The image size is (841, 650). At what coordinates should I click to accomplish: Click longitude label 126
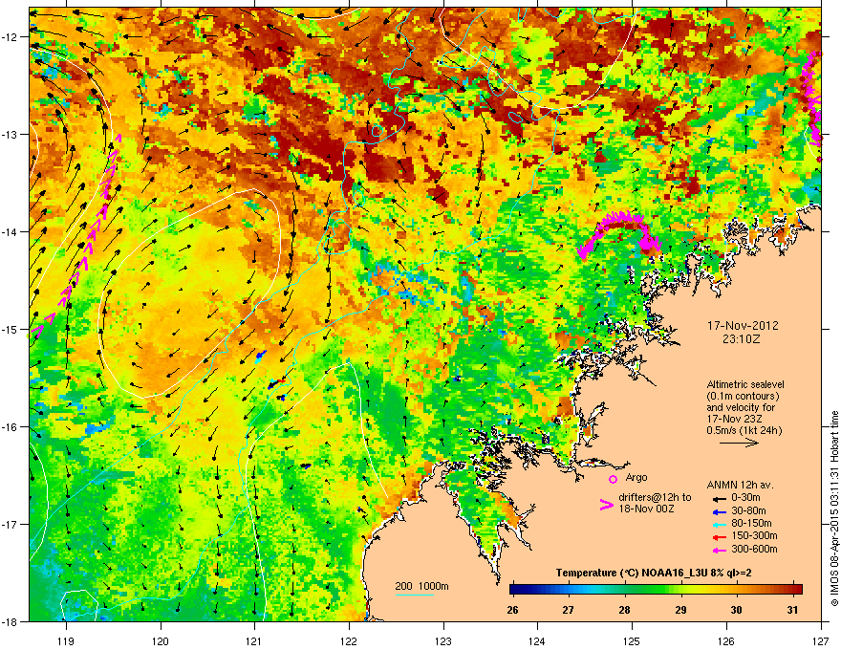click(726, 640)
